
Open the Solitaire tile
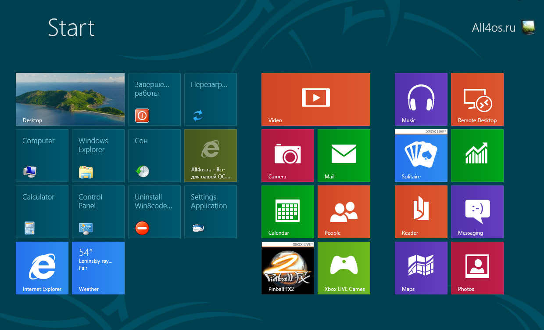[421, 156]
